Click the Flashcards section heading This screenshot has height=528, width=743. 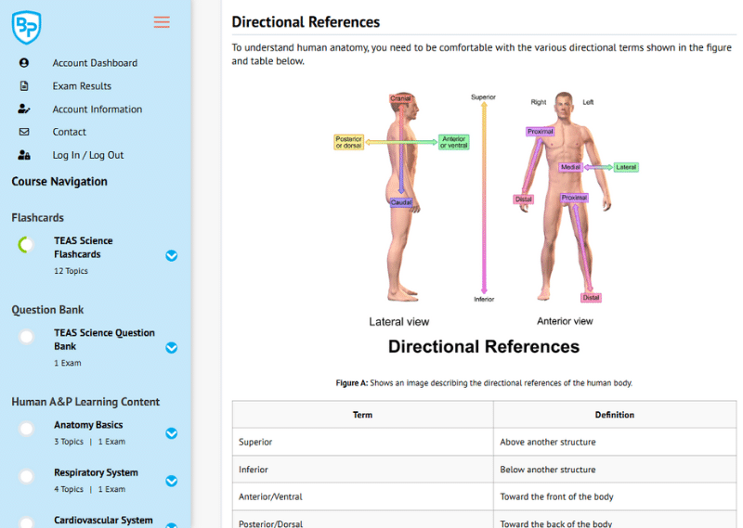(x=37, y=218)
